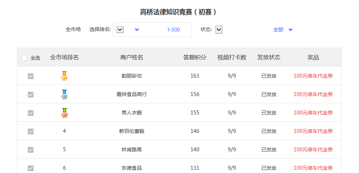Screen dimensions: 359x173
Task: Select the 1-500 ranking range
Action: [x=173, y=30]
